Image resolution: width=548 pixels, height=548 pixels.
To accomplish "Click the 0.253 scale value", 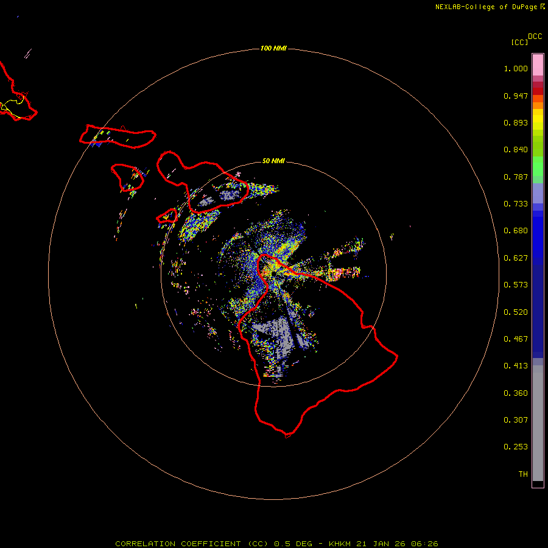I will click(516, 447).
